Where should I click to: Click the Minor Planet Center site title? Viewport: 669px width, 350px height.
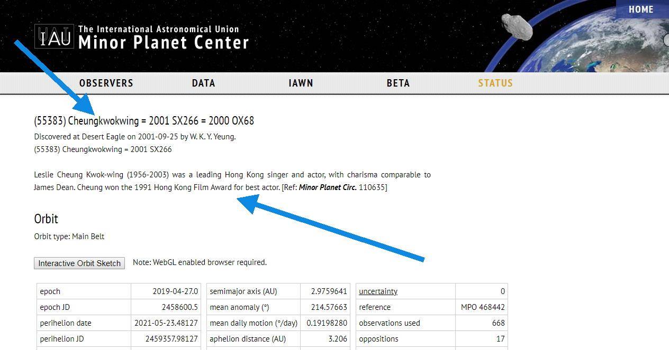(164, 42)
